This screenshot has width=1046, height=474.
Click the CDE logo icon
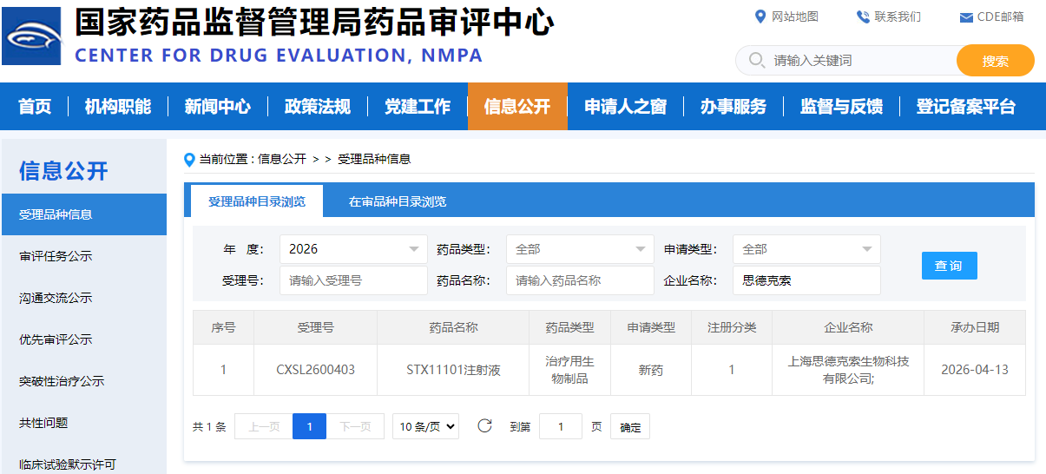click(x=32, y=36)
